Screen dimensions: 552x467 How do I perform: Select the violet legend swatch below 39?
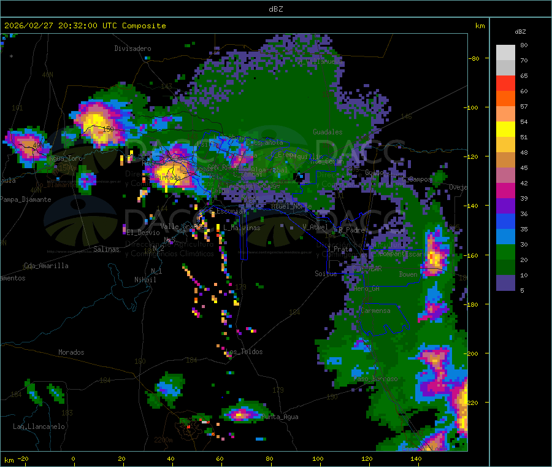click(505, 206)
